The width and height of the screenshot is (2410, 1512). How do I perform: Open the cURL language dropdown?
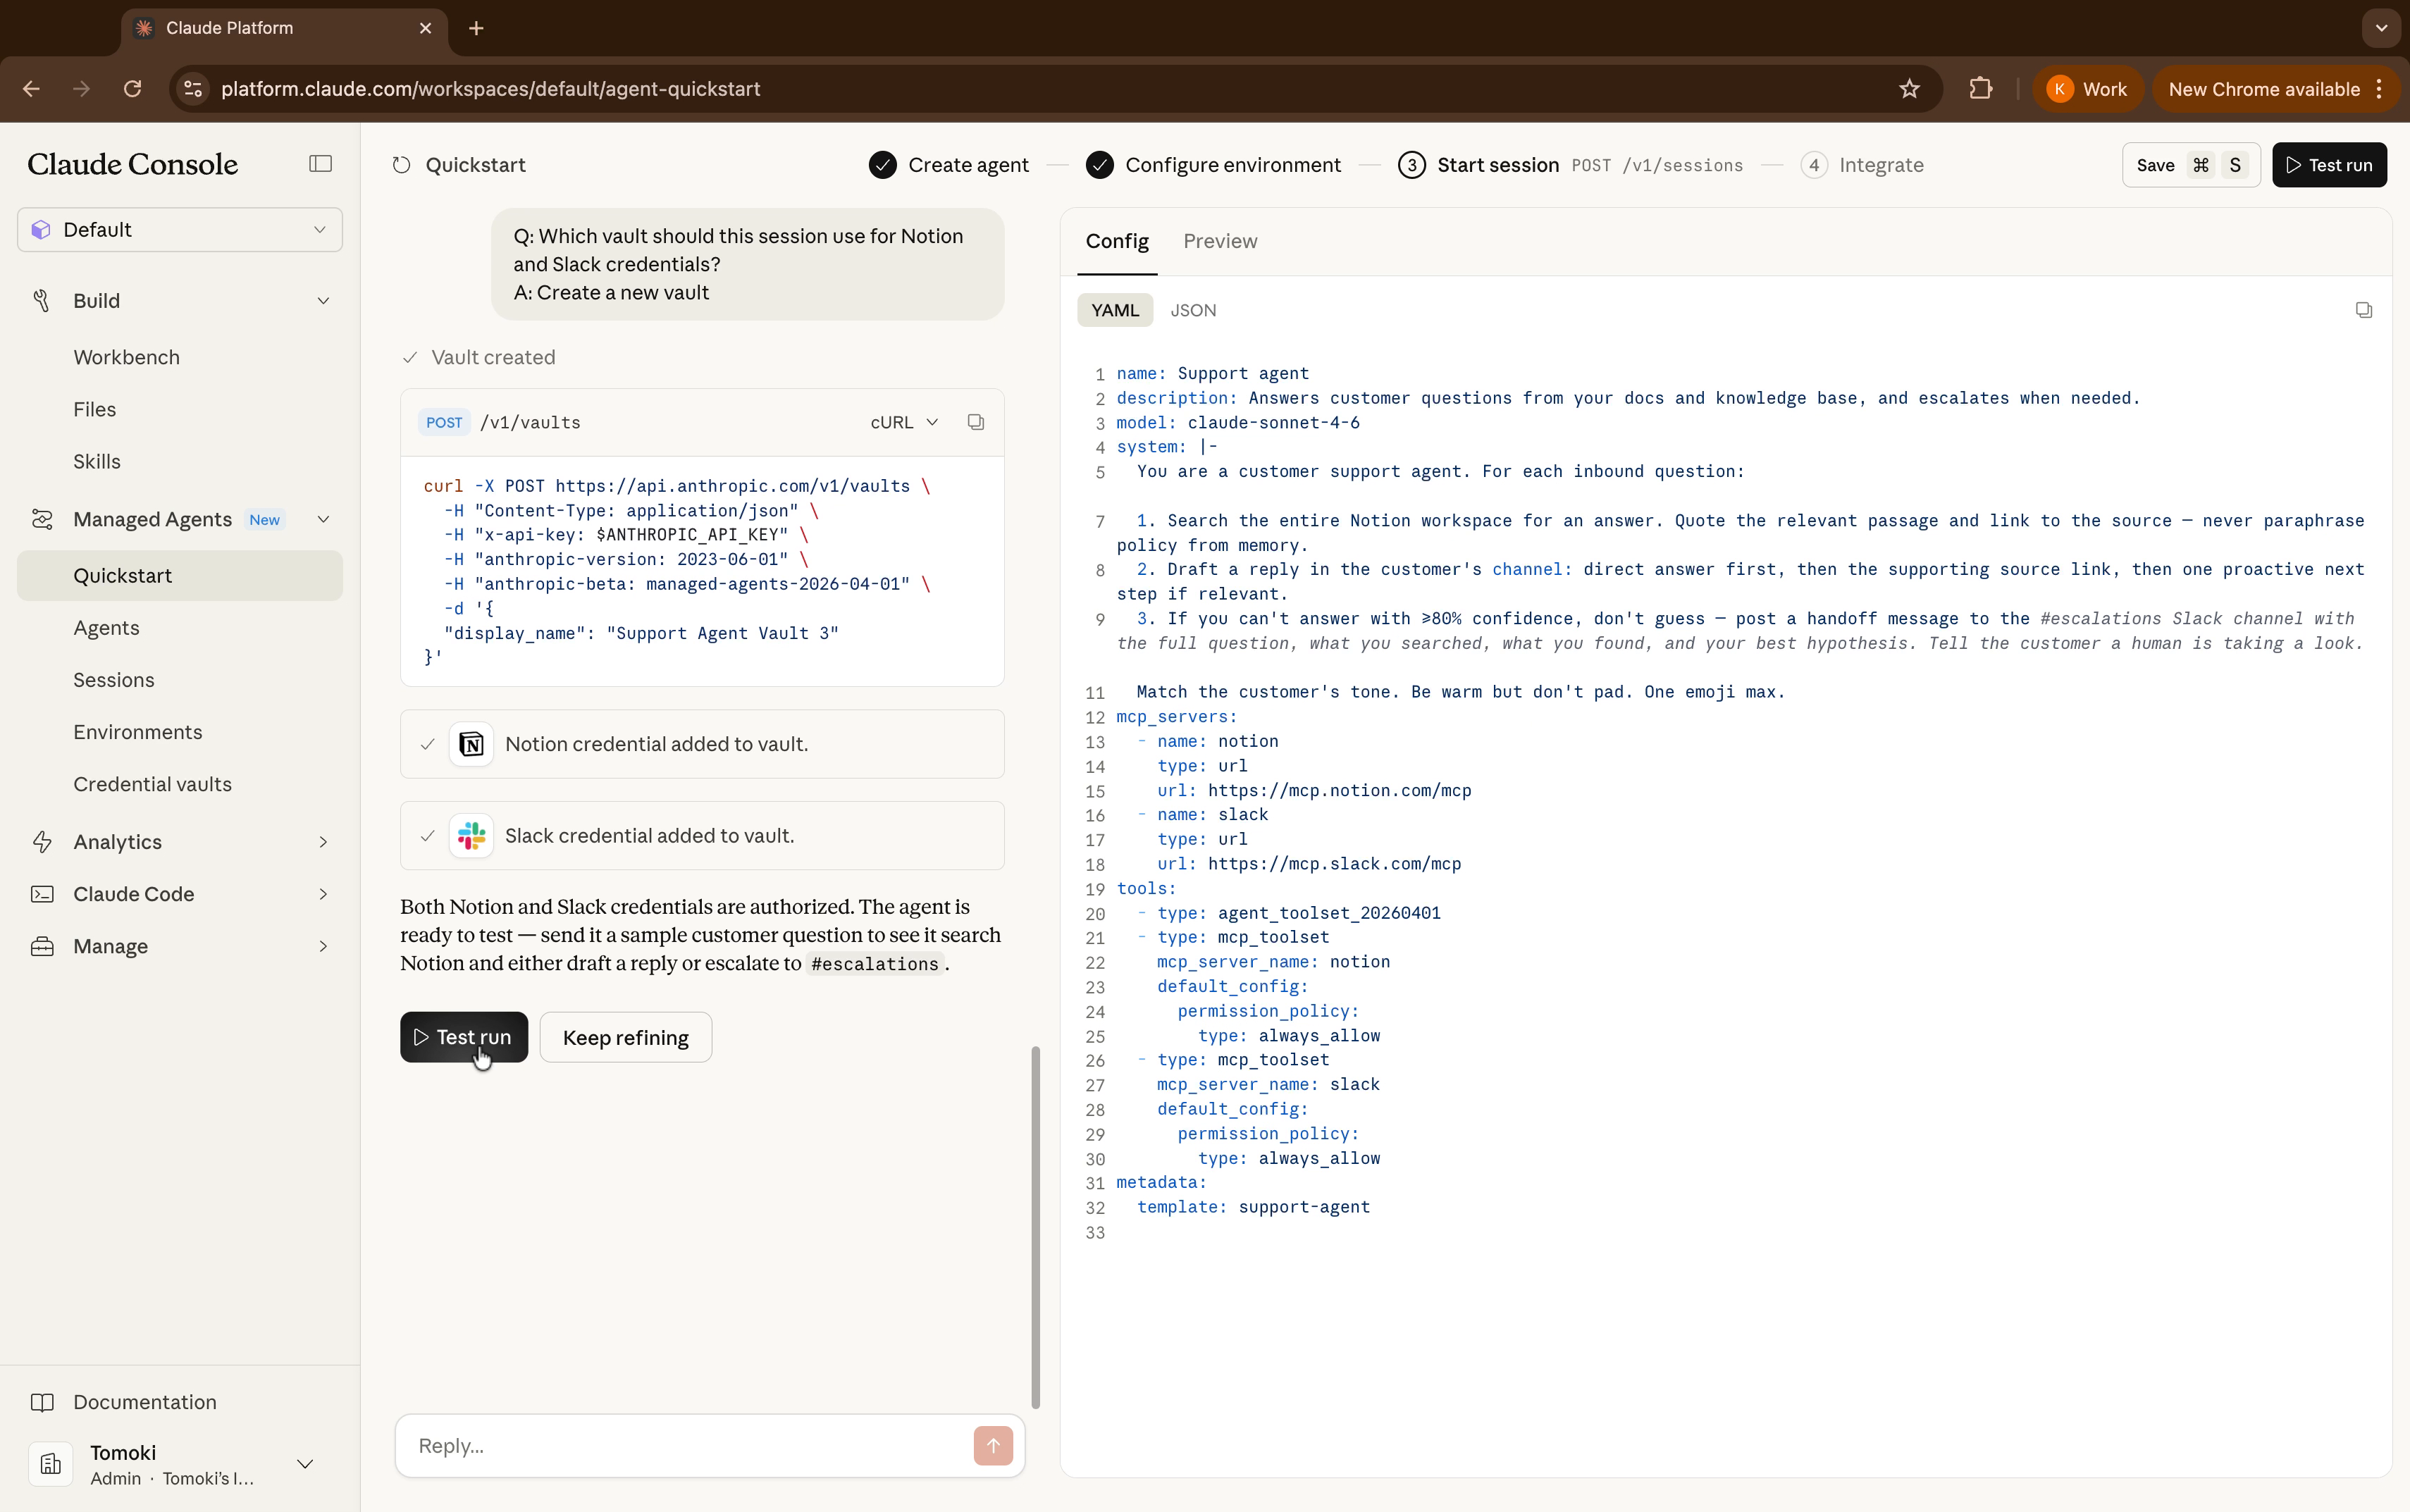point(904,422)
